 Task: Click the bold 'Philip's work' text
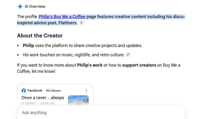(x=90, y=65)
